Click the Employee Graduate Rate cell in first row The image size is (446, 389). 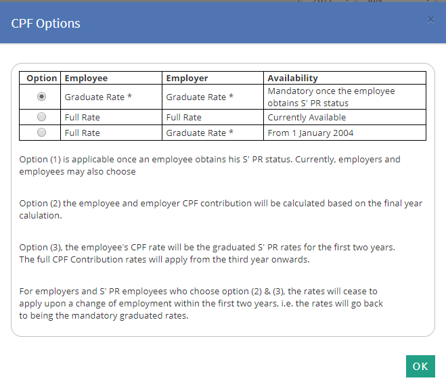pos(98,97)
